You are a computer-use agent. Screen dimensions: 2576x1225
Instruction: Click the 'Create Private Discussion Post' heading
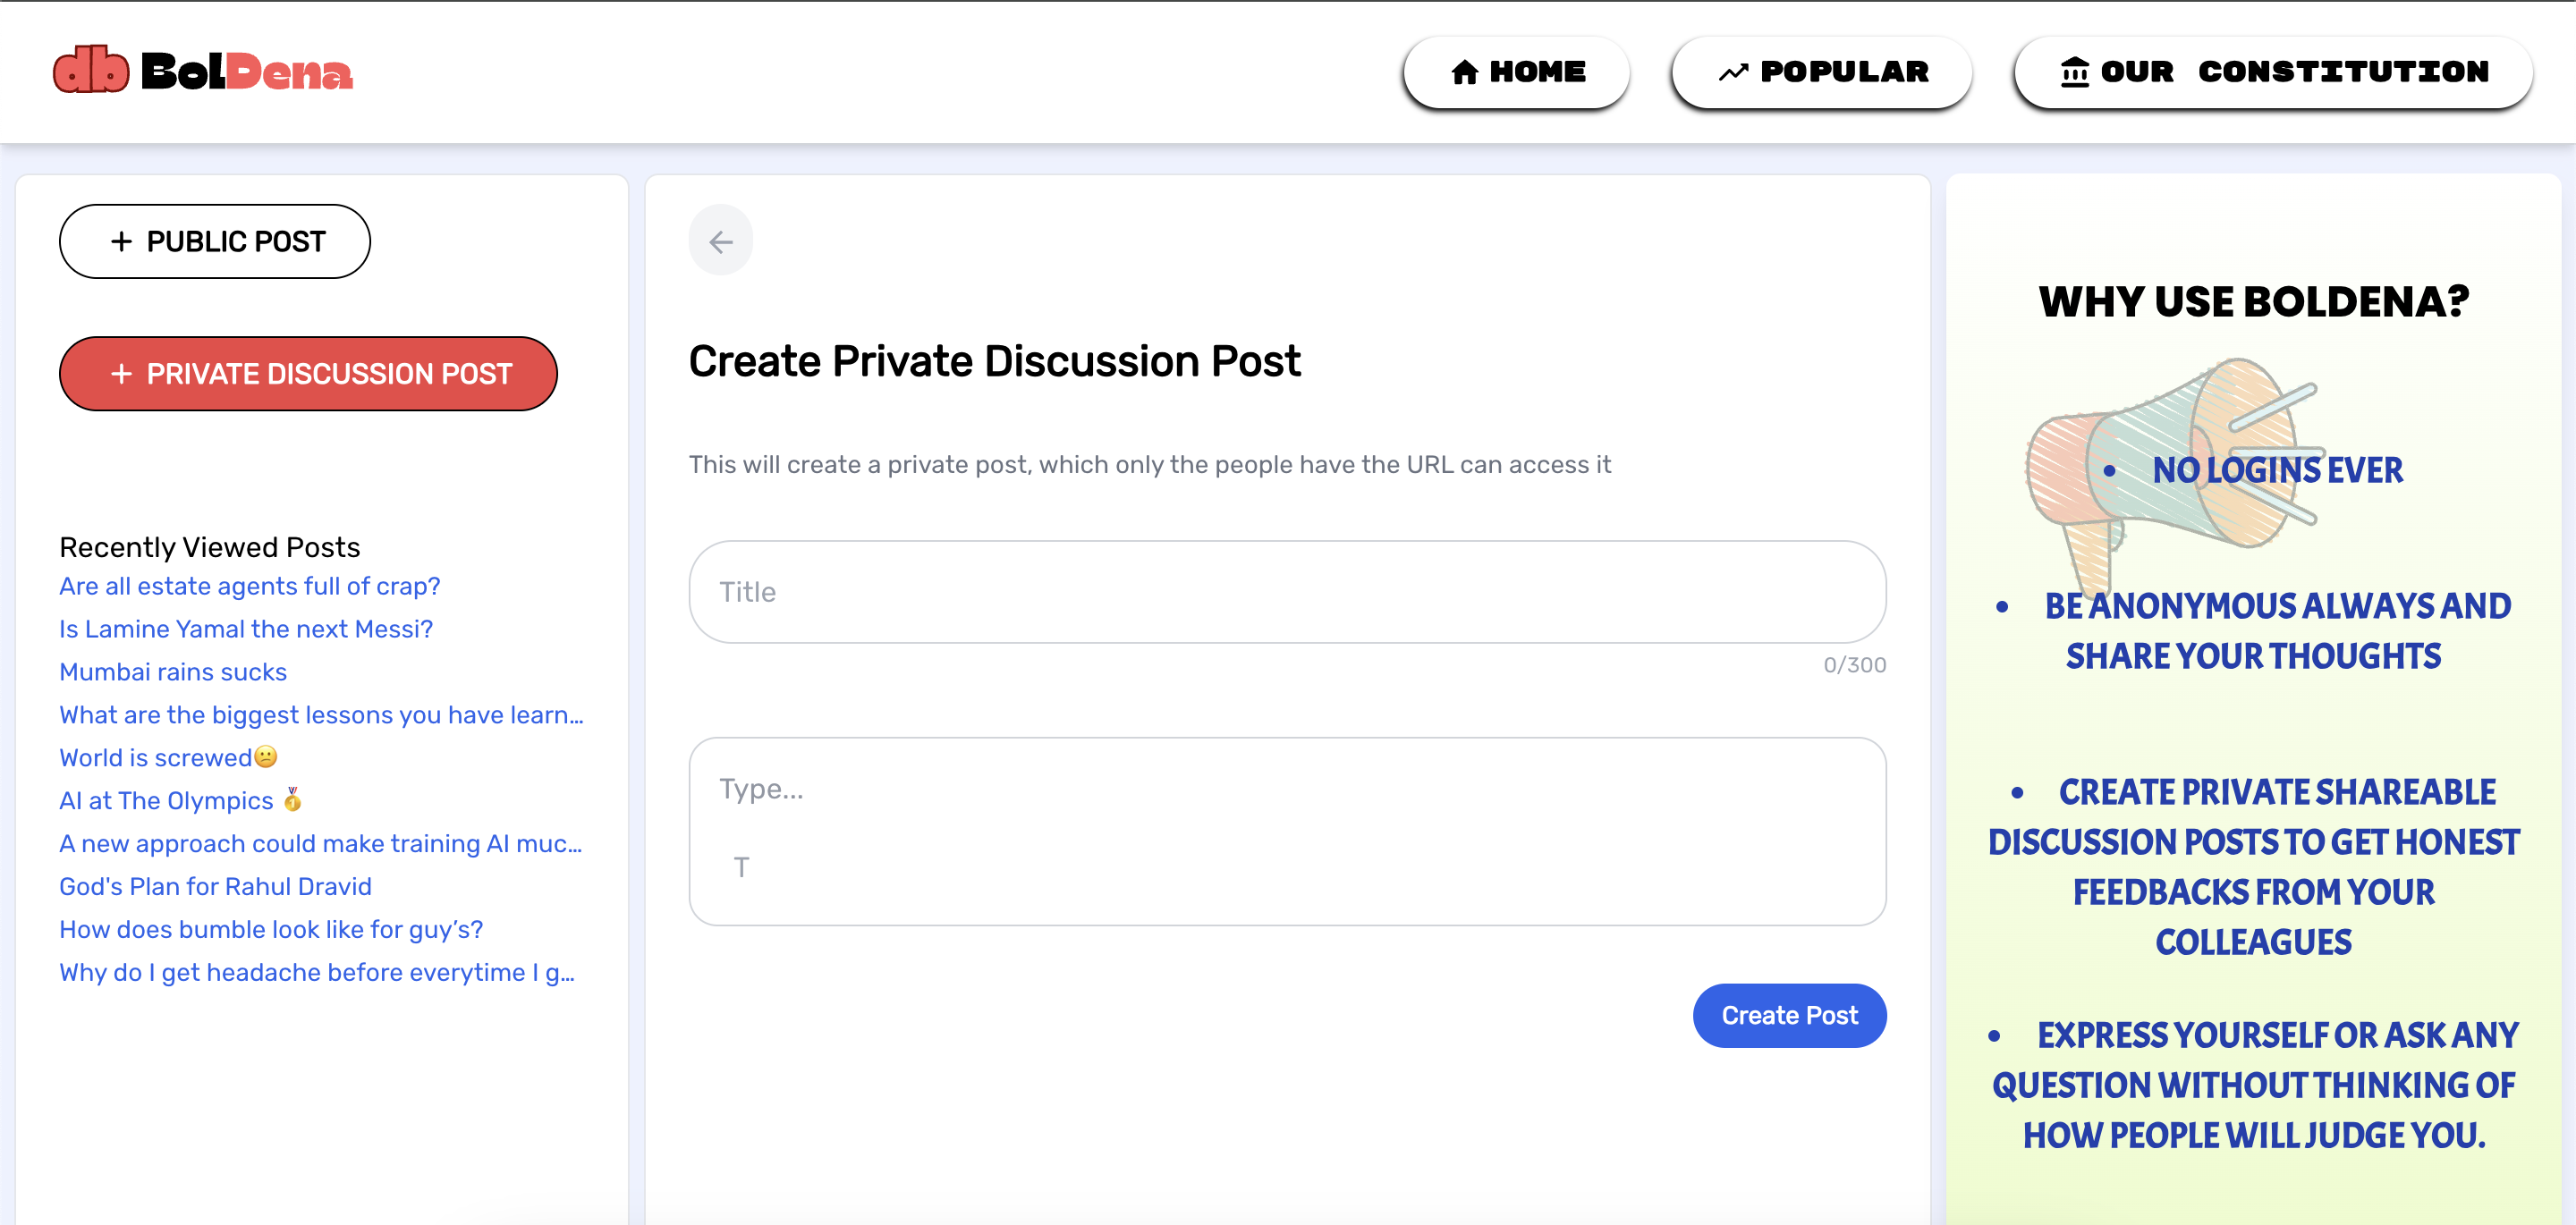[995, 361]
